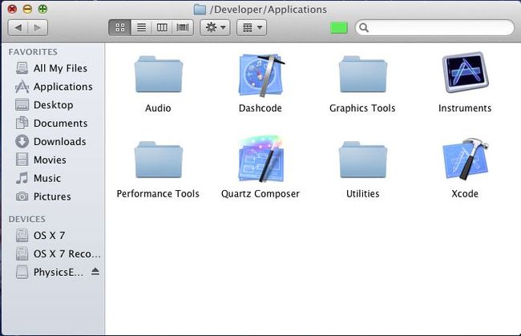Click the Audio label text

click(158, 108)
